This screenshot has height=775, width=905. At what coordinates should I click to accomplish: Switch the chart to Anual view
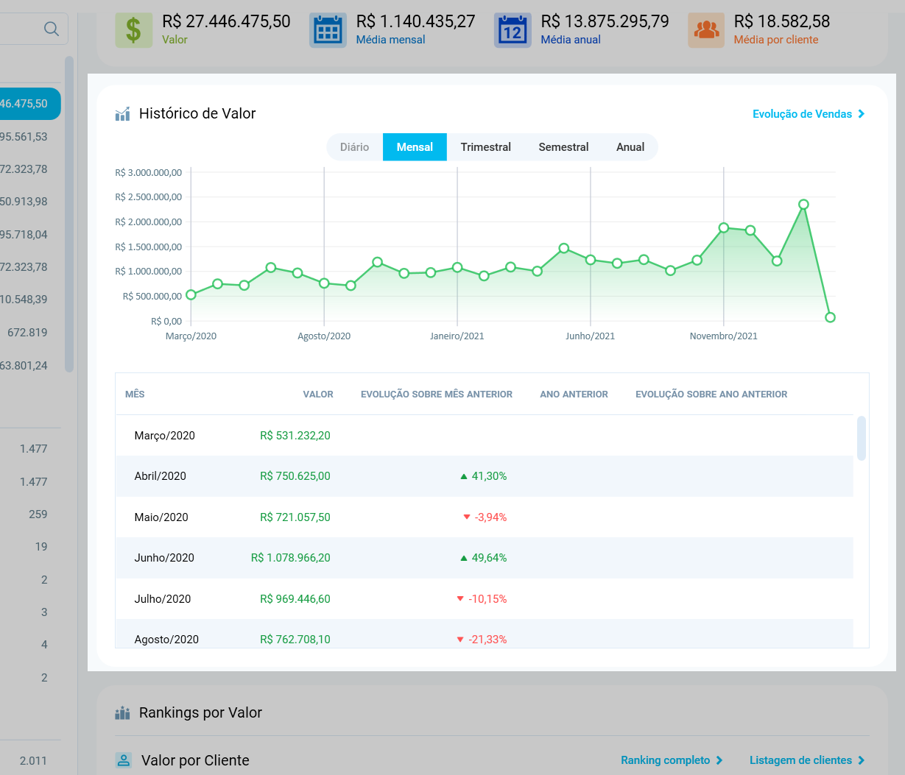pos(630,147)
